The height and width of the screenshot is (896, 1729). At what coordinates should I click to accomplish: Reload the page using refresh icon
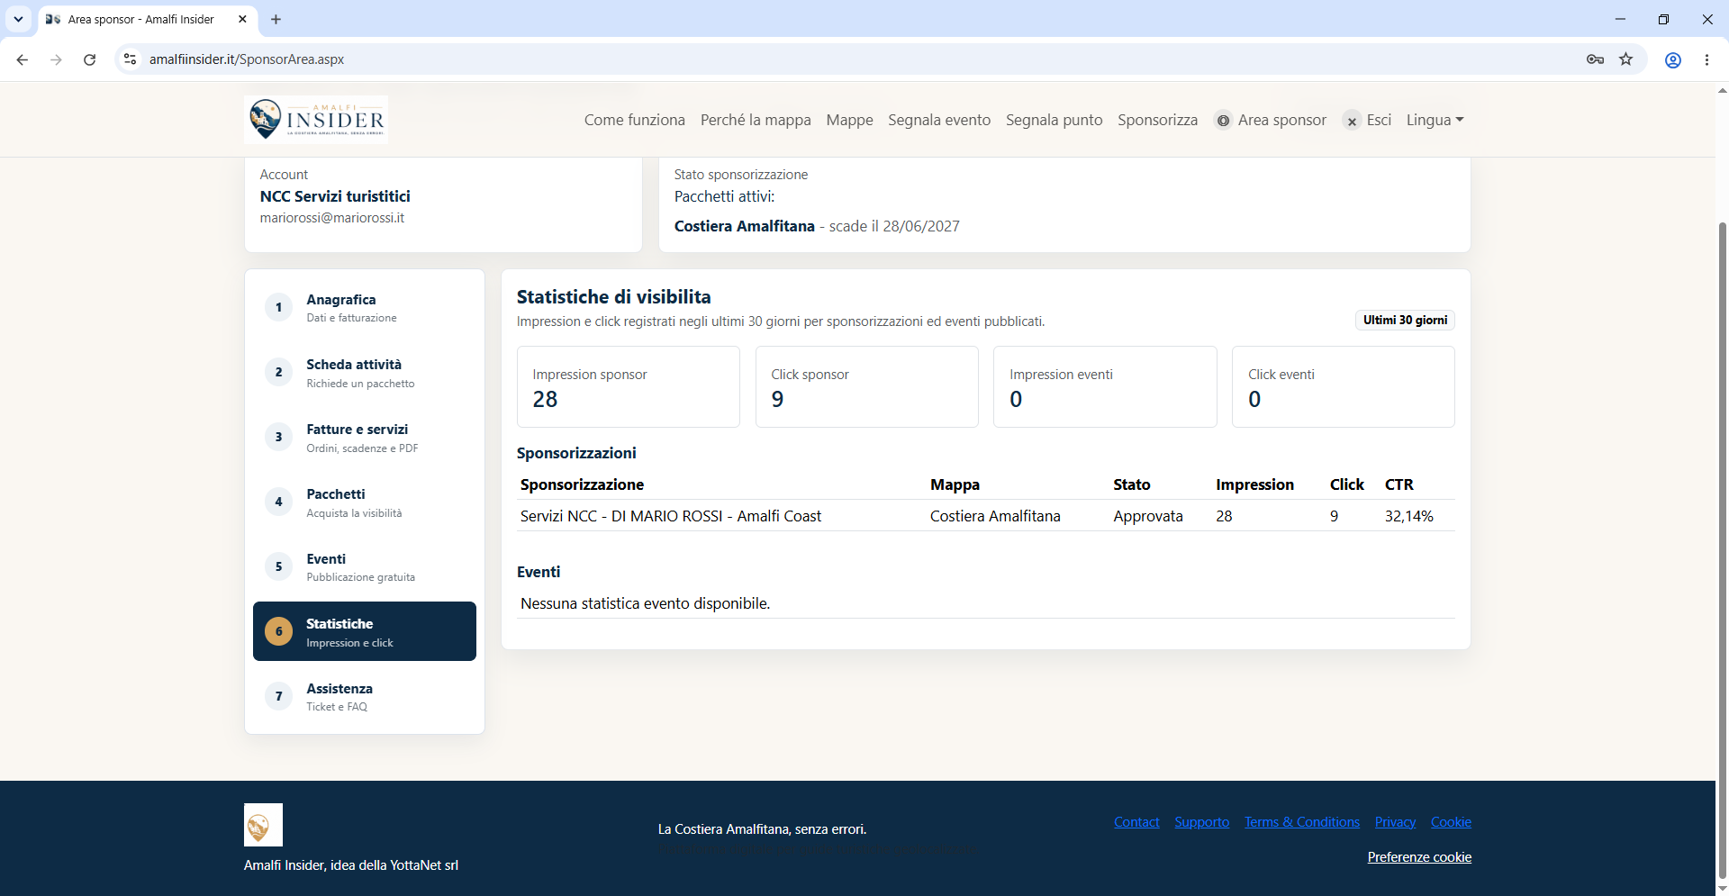coord(89,59)
